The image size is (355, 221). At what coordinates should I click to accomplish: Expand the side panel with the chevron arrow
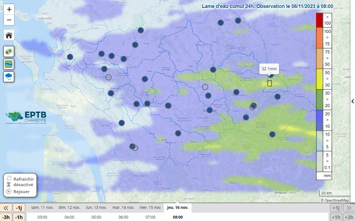353,101
